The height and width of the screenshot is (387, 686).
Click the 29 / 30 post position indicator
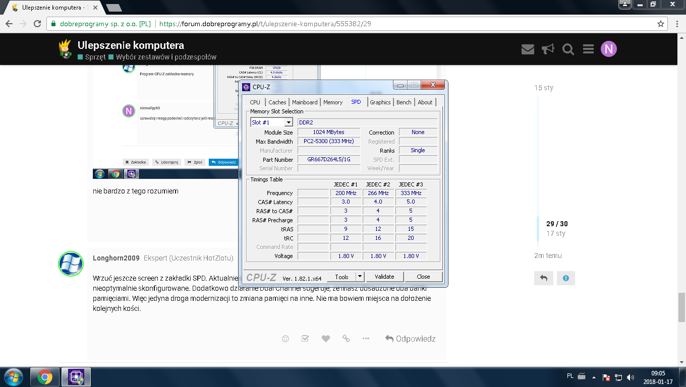[557, 224]
